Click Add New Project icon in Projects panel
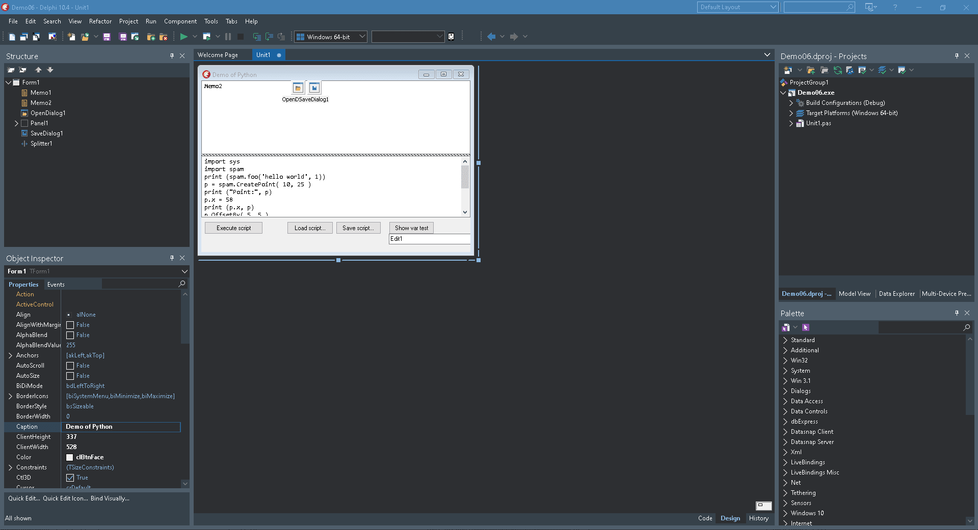 787,70
